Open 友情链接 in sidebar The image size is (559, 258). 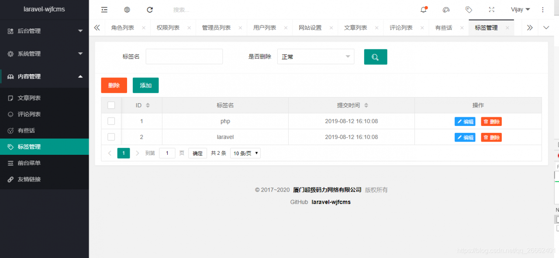pos(44,179)
